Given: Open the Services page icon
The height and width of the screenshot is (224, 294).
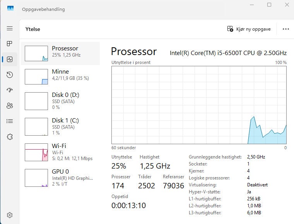Looking at the screenshot, I should (10, 137).
